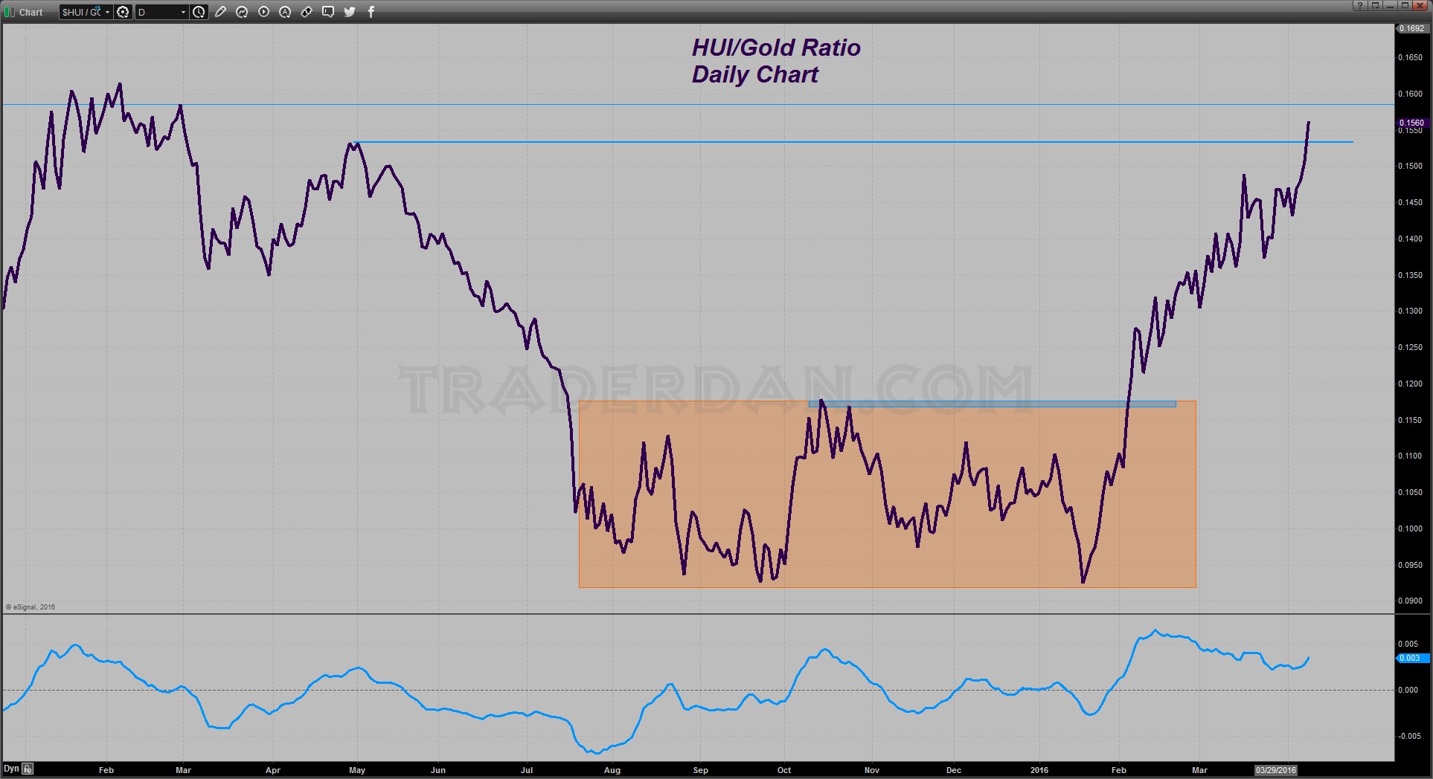Click the 0.1650 price axis label

[x=1411, y=57]
